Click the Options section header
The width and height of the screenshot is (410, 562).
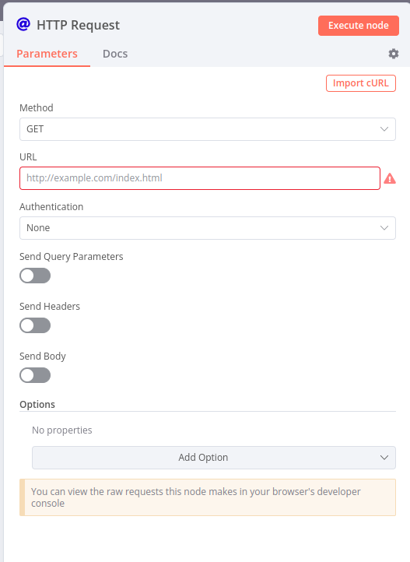(37, 404)
